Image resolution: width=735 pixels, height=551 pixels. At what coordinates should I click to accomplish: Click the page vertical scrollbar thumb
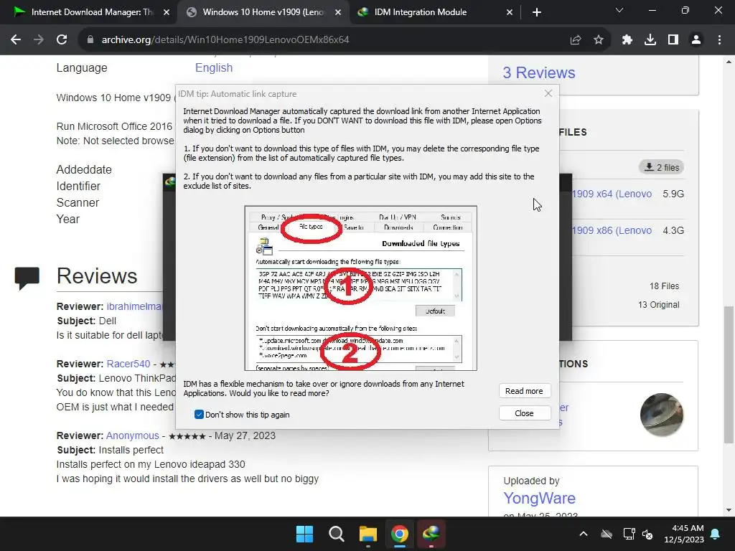point(729,375)
